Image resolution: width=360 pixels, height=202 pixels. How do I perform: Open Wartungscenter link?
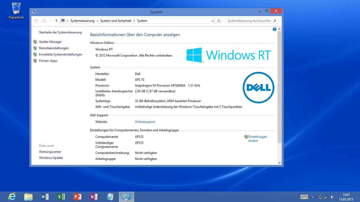coord(50,152)
